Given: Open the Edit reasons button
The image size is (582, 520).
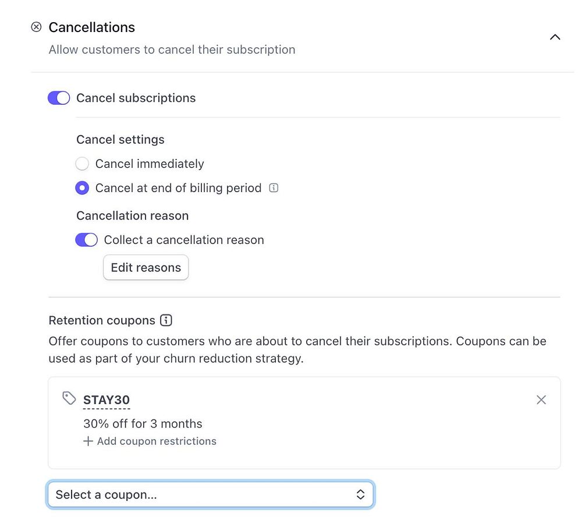Looking at the screenshot, I should click(x=146, y=268).
